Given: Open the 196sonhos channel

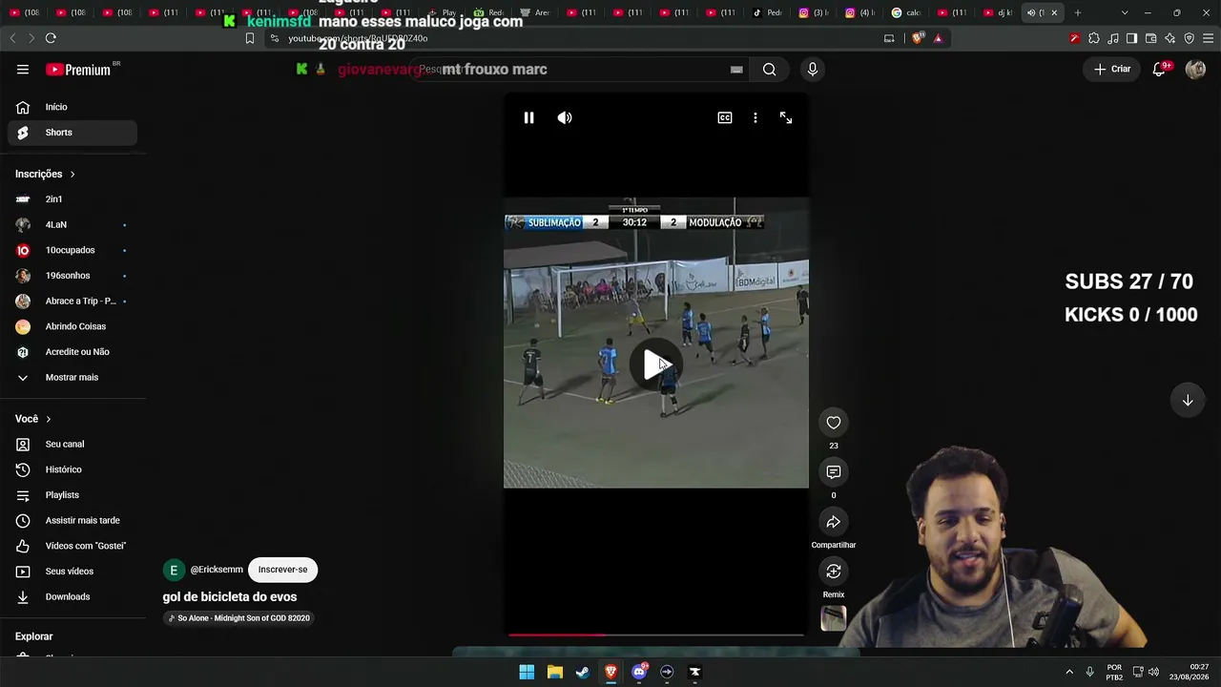Looking at the screenshot, I should [x=72, y=276].
